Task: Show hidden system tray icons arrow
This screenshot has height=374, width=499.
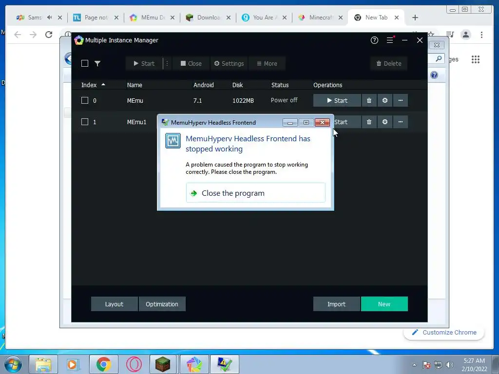Action: click(x=414, y=365)
